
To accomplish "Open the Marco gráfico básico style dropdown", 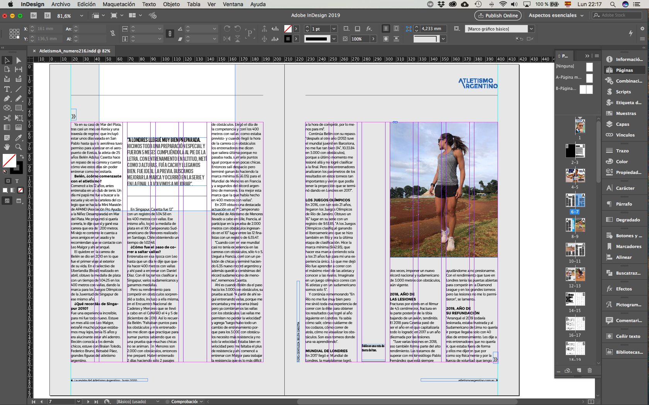I will pos(531,29).
